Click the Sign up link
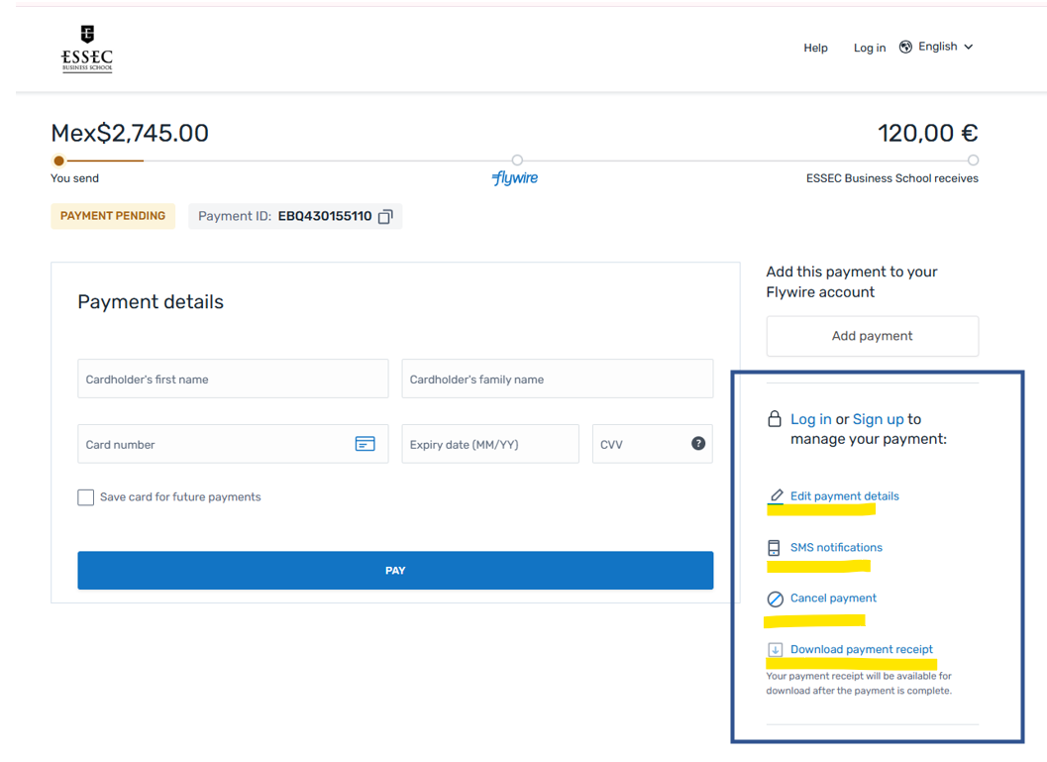Viewport: 1047px width, 762px height. (x=878, y=419)
